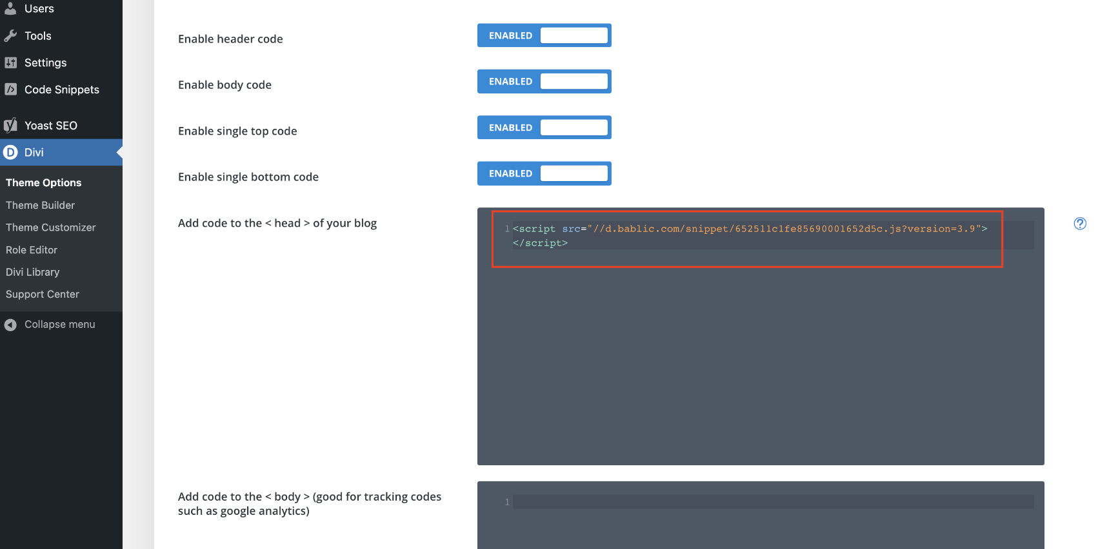
Task: Open Theme Builder submenu link
Action: click(x=40, y=205)
